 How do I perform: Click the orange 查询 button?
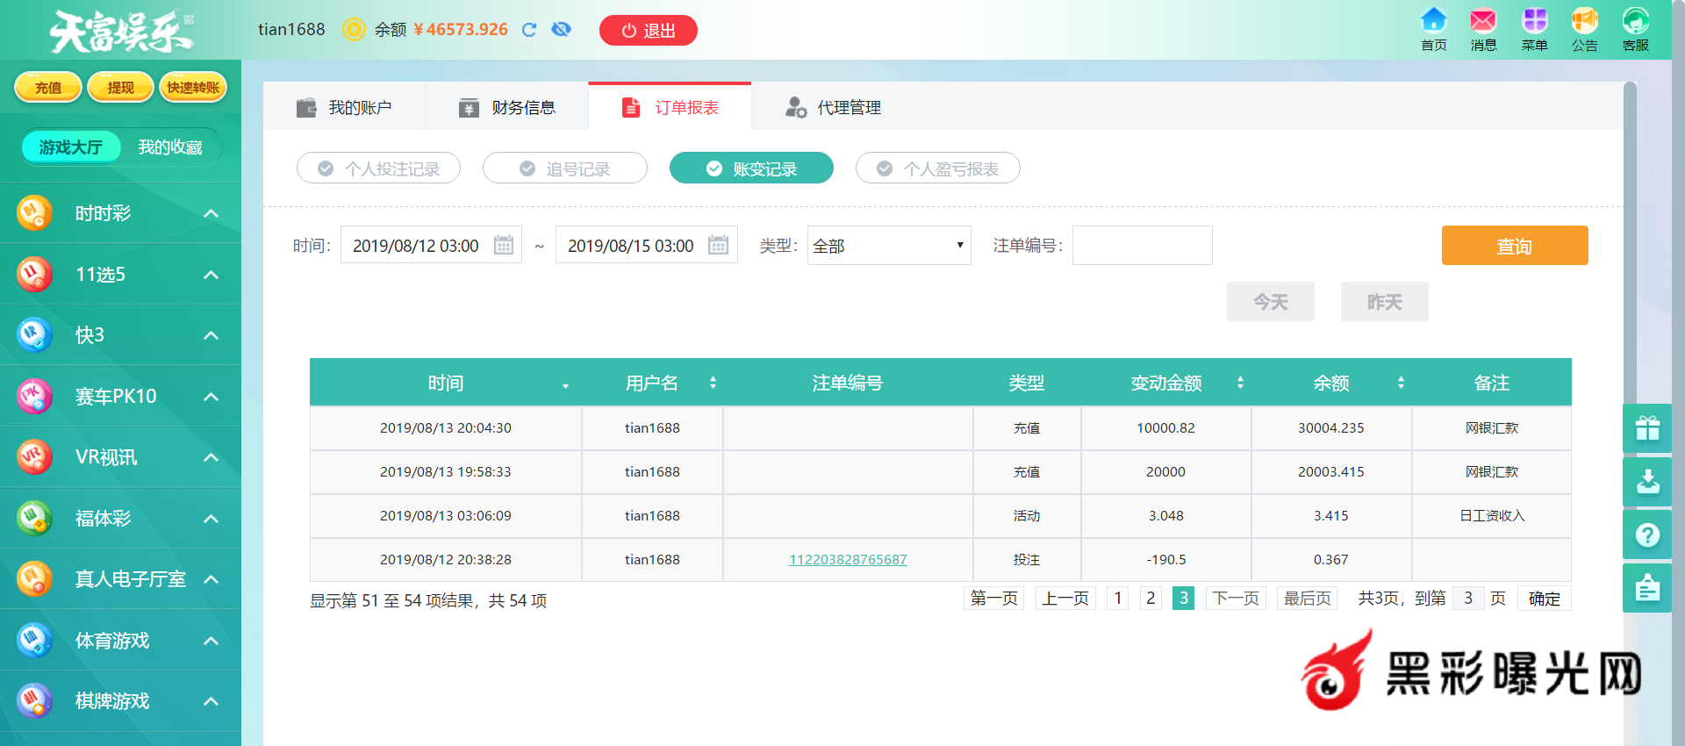(1514, 246)
